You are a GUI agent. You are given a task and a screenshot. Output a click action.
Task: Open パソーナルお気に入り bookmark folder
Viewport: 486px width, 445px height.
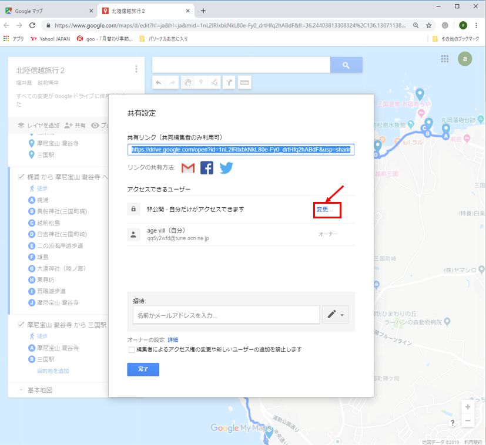coord(163,39)
